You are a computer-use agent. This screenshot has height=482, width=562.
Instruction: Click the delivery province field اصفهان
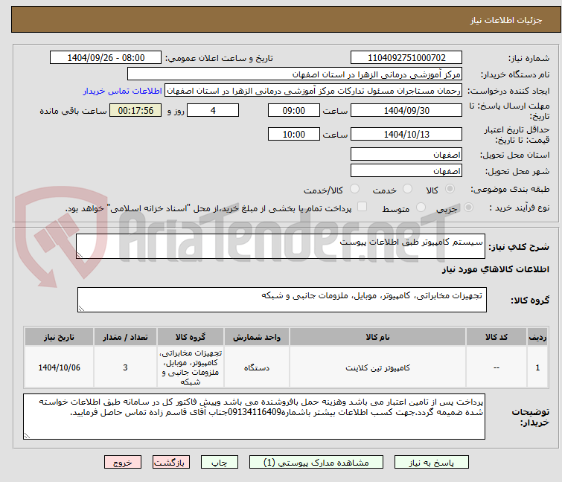(x=406, y=154)
